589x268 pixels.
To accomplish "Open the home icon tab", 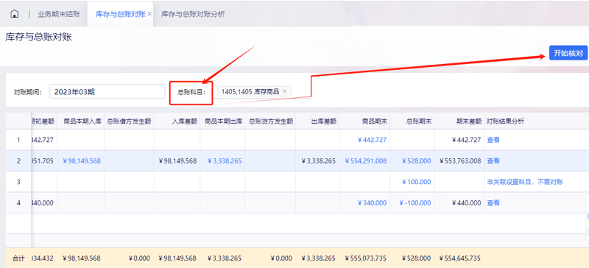I will 14,14.
